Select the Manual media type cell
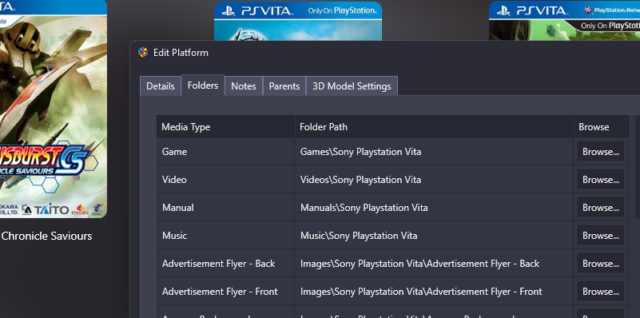 tap(225, 208)
